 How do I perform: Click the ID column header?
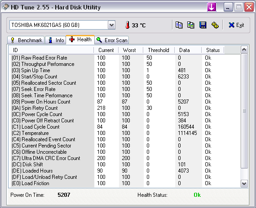[x=51, y=50]
